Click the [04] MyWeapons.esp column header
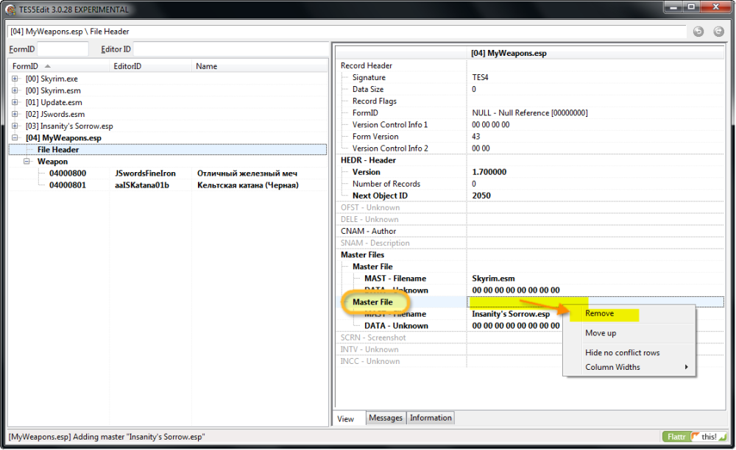 pos(595,53)
